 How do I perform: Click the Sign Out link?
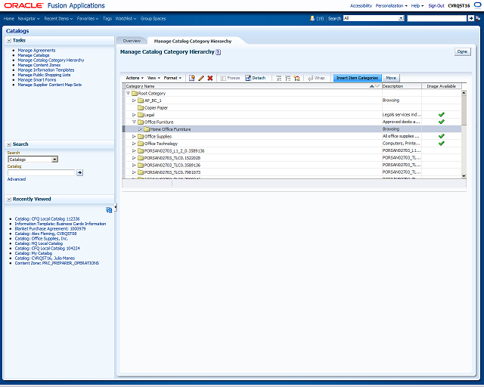click(436, 5)
